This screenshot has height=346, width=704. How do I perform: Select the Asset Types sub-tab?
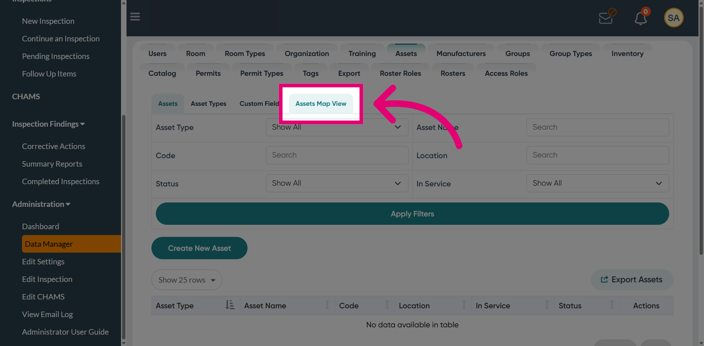(208, 104)
